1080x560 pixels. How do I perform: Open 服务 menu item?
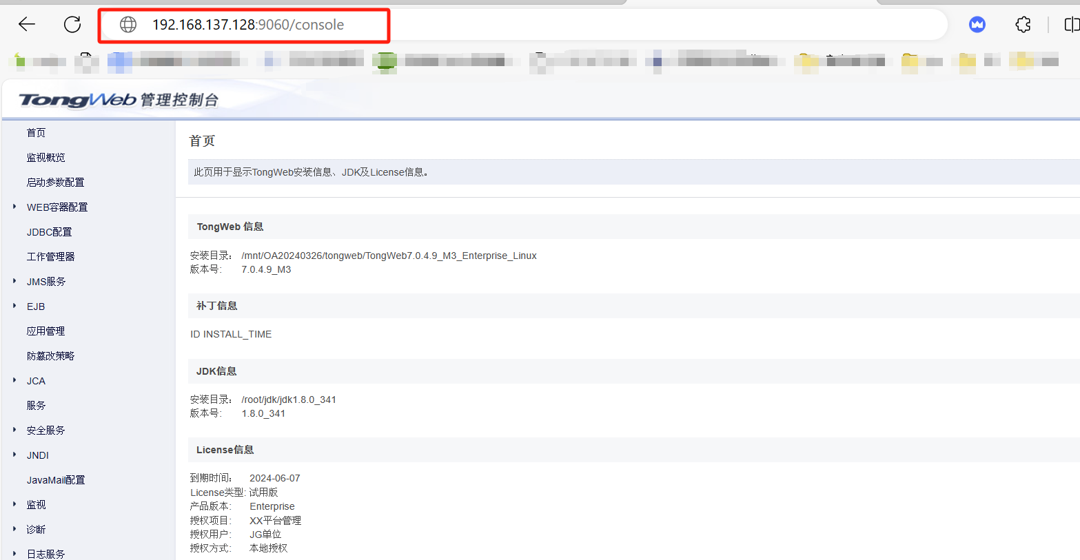point(36,406)
